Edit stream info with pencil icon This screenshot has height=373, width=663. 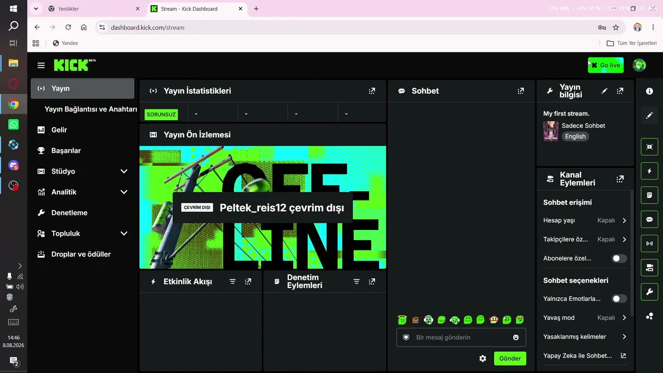[x=604, y=91]
